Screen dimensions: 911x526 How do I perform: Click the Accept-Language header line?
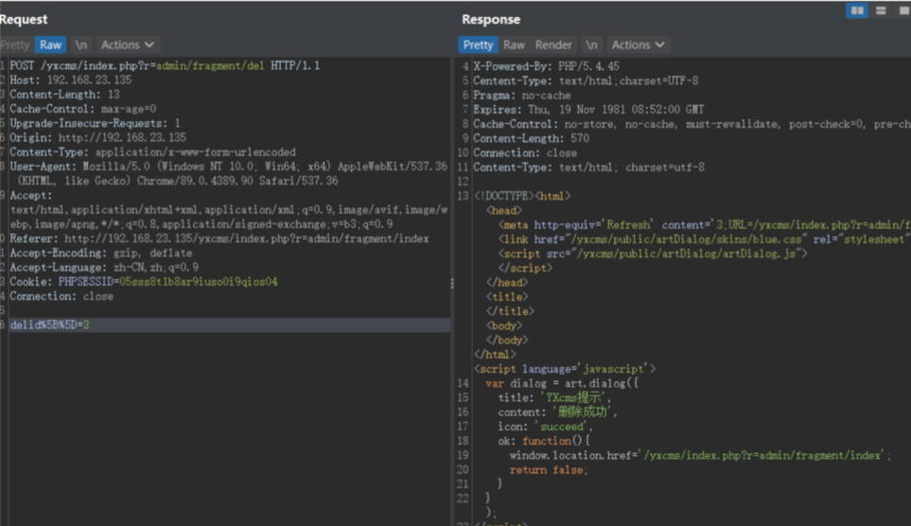104,268
